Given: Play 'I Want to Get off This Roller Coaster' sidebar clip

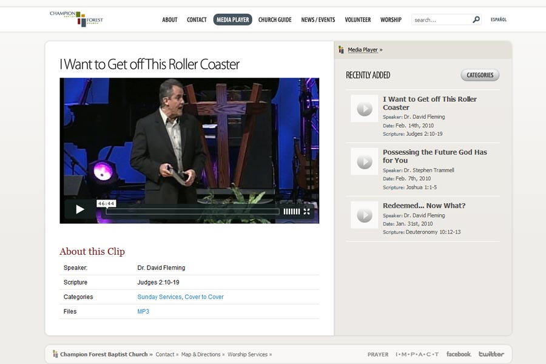Looking at the screenshot, I should pos(364,109).
